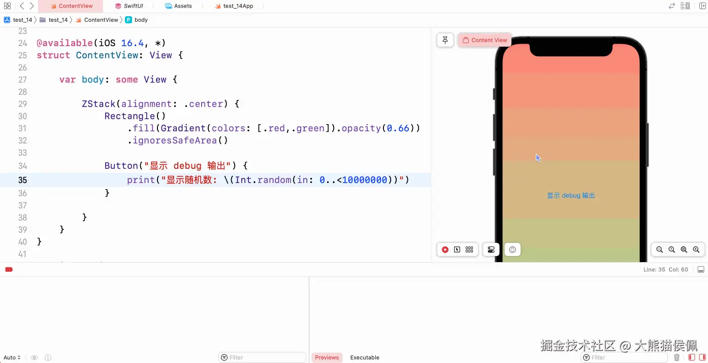Open the ContentView breadcrumb menu
Viewport: 708px width, 363px height.
click(x=96, y=20)
